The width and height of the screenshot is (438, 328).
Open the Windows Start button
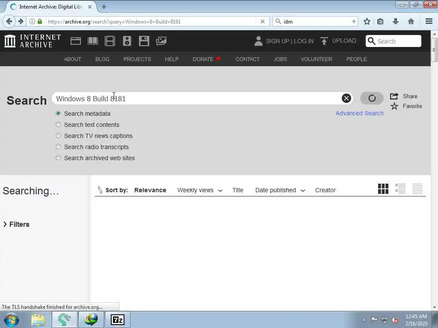pos(12,319)
